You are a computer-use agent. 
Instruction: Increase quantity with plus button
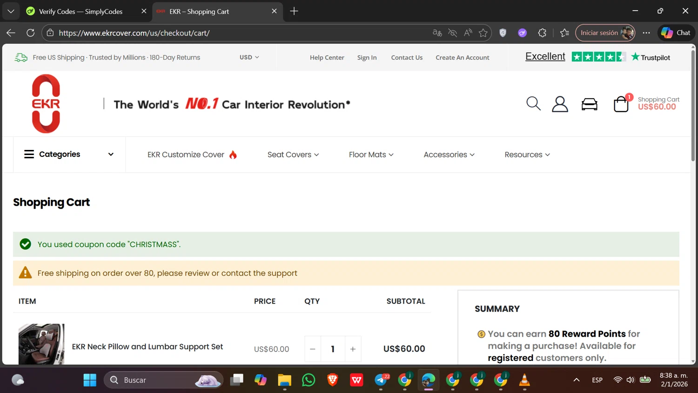(353, 349)
